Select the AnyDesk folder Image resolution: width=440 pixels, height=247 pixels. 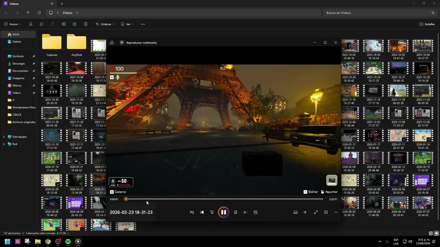[77, 45]
